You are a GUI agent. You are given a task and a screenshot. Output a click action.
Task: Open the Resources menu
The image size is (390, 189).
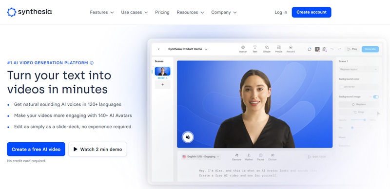pyautogui.click(x=190, y=12)
